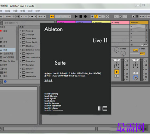Image resolution: width=150 pixels, height=137 pixels.
Task: Expand the Electric folder
Action: click(20, 46)
